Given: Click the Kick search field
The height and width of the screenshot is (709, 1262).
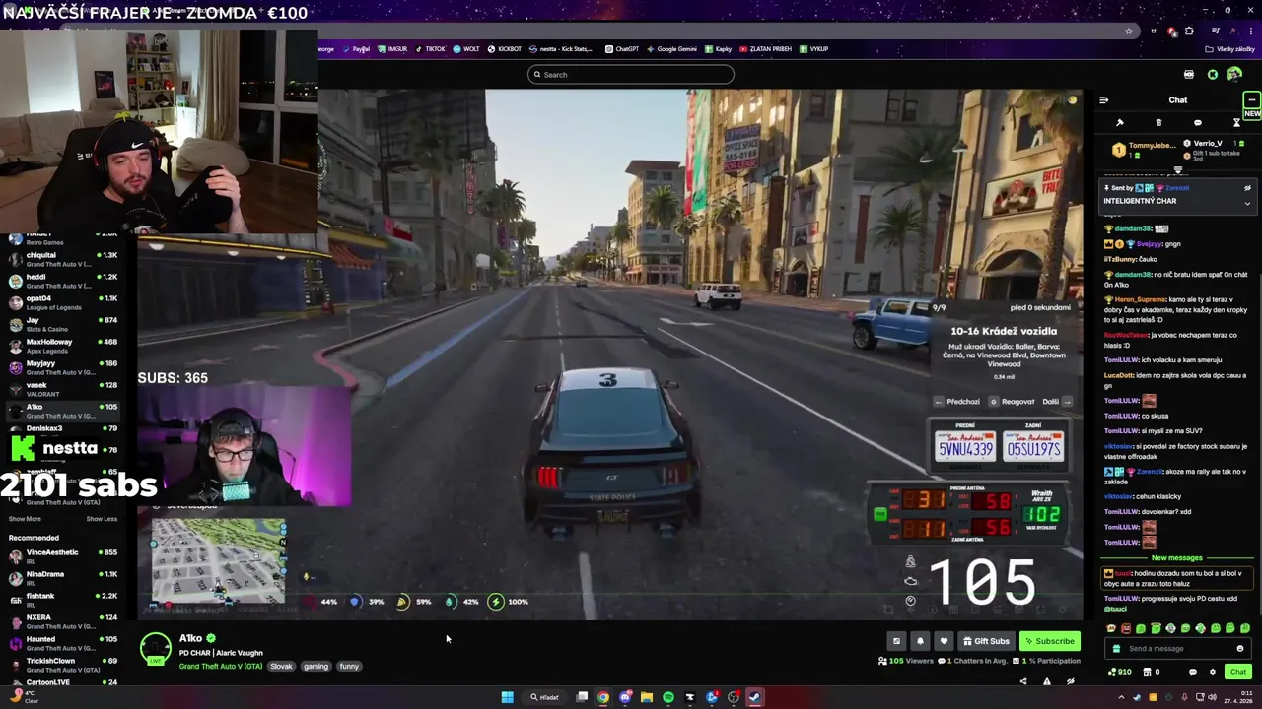Looking at the screenshot, I should pos(631,75).
